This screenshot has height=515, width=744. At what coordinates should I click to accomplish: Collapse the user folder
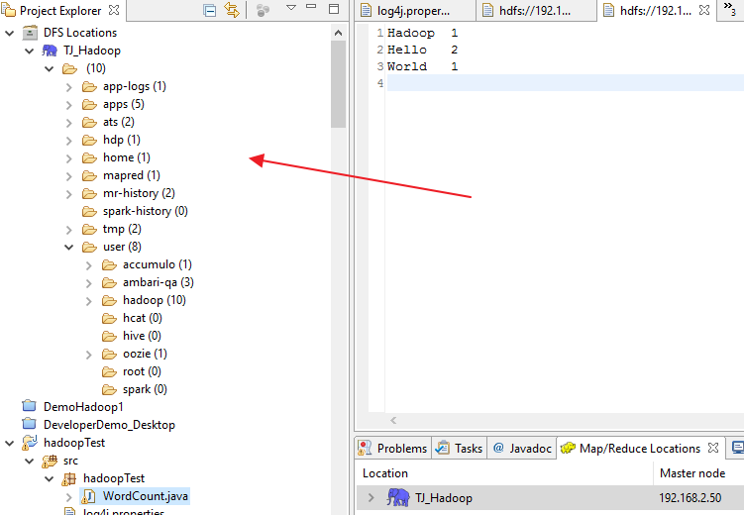69,247
